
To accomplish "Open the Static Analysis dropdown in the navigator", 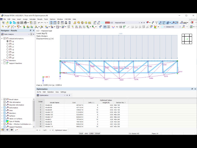I will [29, 34].
